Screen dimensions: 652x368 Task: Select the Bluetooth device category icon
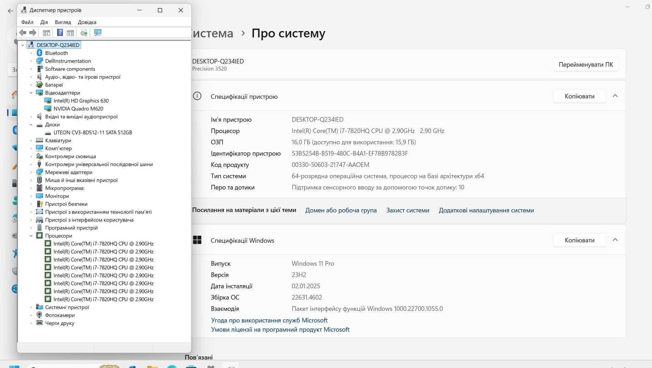coord(40,53)
